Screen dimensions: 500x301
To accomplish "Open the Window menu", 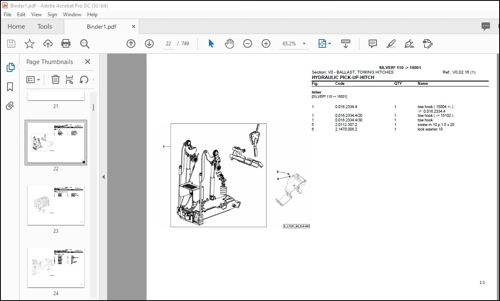I will click(72, 14).
